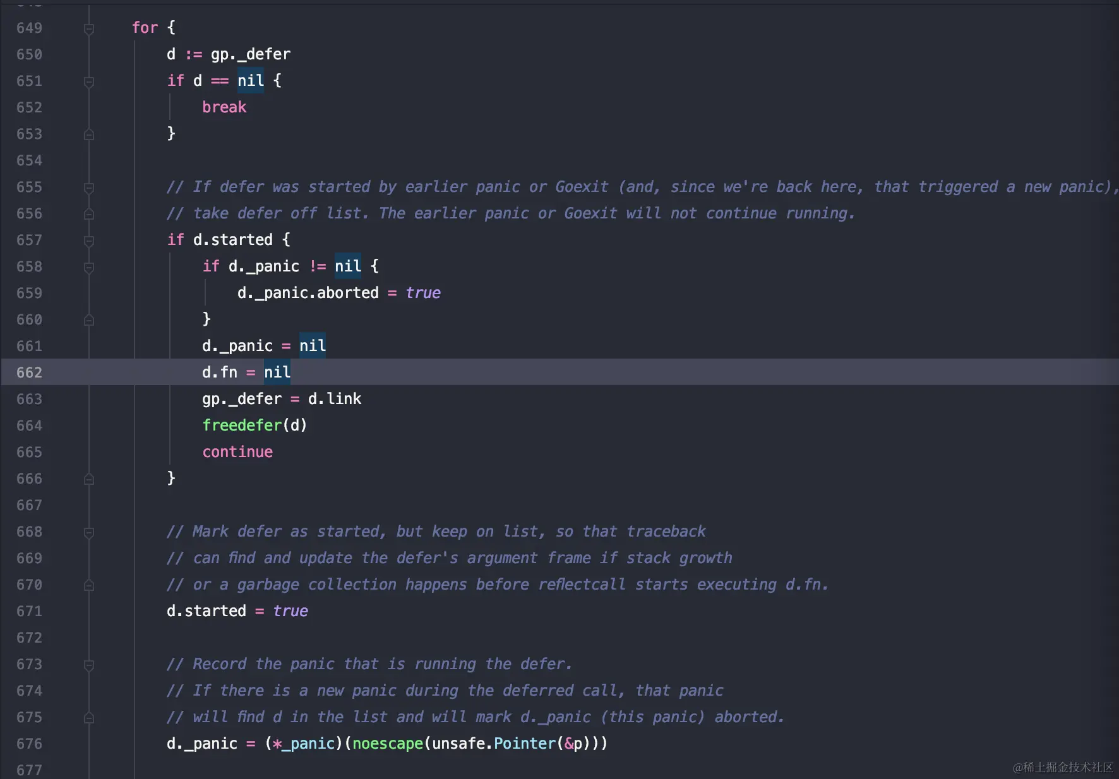Image resolution: width=1119 pixels, height=779 pixels.
Task: Click 'd.started' assignment on line 671
Action: click(206, 611)
